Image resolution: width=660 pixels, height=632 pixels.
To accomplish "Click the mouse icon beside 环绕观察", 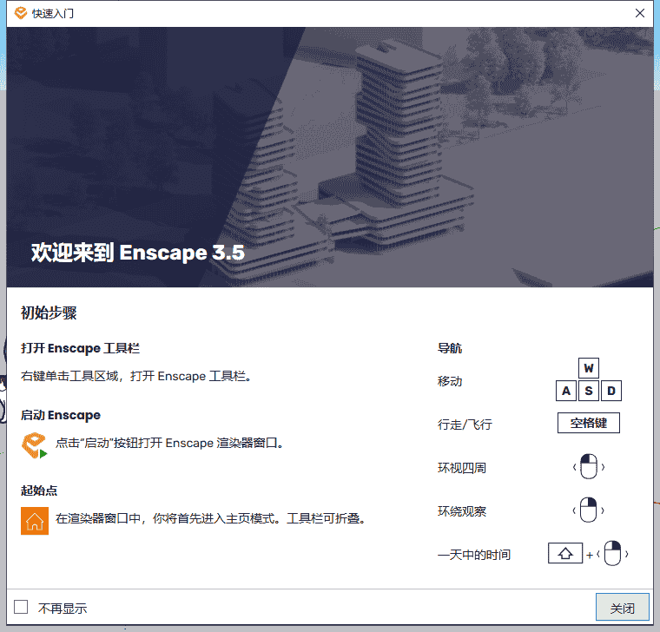I will point(588,510).
